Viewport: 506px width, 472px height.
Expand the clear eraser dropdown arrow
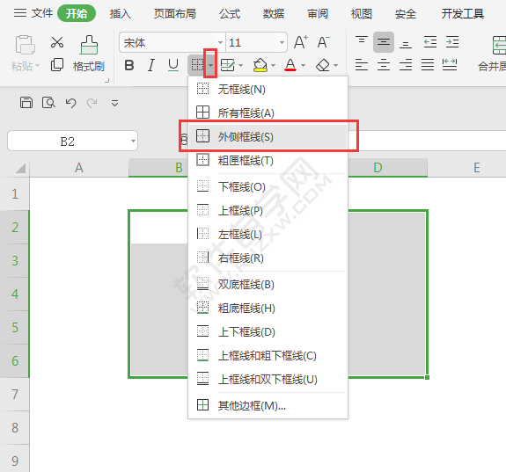point(335,65)
